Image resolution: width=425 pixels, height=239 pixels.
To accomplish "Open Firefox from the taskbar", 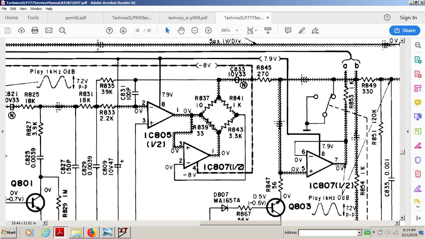I will coord(92,232).
